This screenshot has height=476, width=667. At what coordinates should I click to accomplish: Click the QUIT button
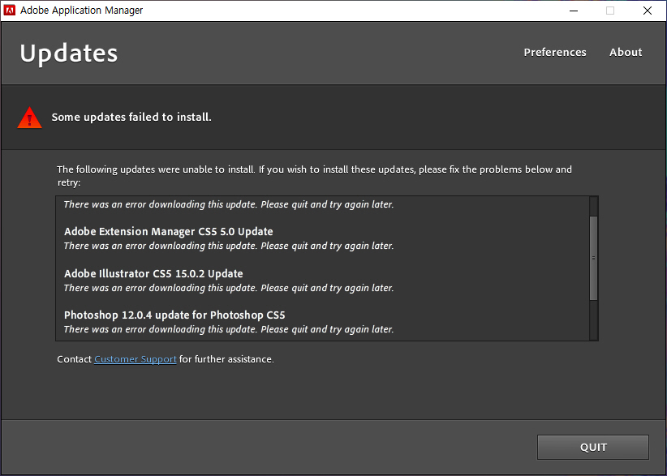click(x=593, y=447)
